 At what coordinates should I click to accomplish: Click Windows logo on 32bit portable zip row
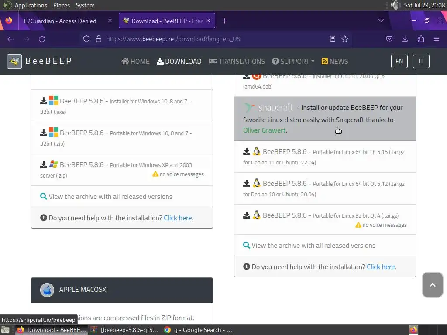(54, 132)
